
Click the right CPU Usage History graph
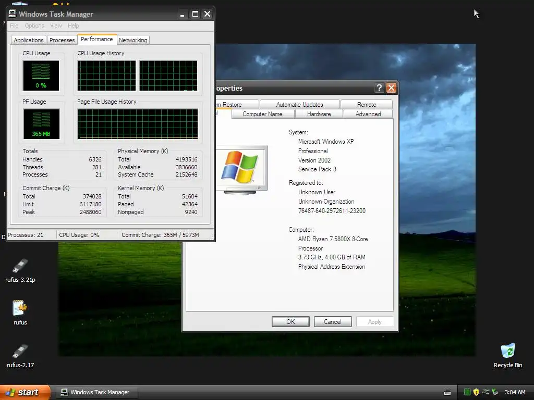pos(168,76)
